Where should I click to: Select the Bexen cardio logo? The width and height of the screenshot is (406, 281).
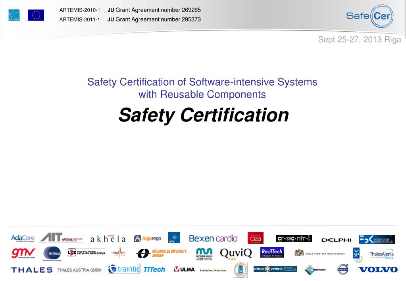pyautogui.click(x=213, y=238)
